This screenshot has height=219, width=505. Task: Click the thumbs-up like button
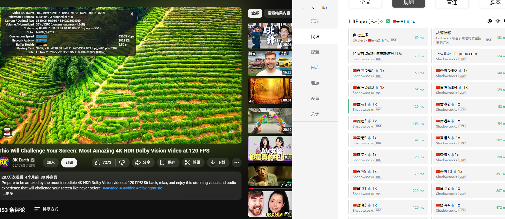coord(103,162)
